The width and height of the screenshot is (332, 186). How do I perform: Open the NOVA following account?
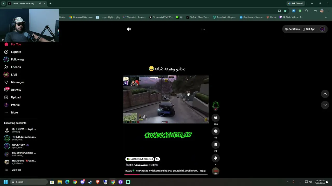point(20,130)
